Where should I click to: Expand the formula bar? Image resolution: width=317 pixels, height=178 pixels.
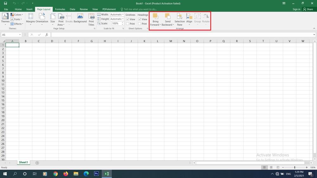click(314, 35)
